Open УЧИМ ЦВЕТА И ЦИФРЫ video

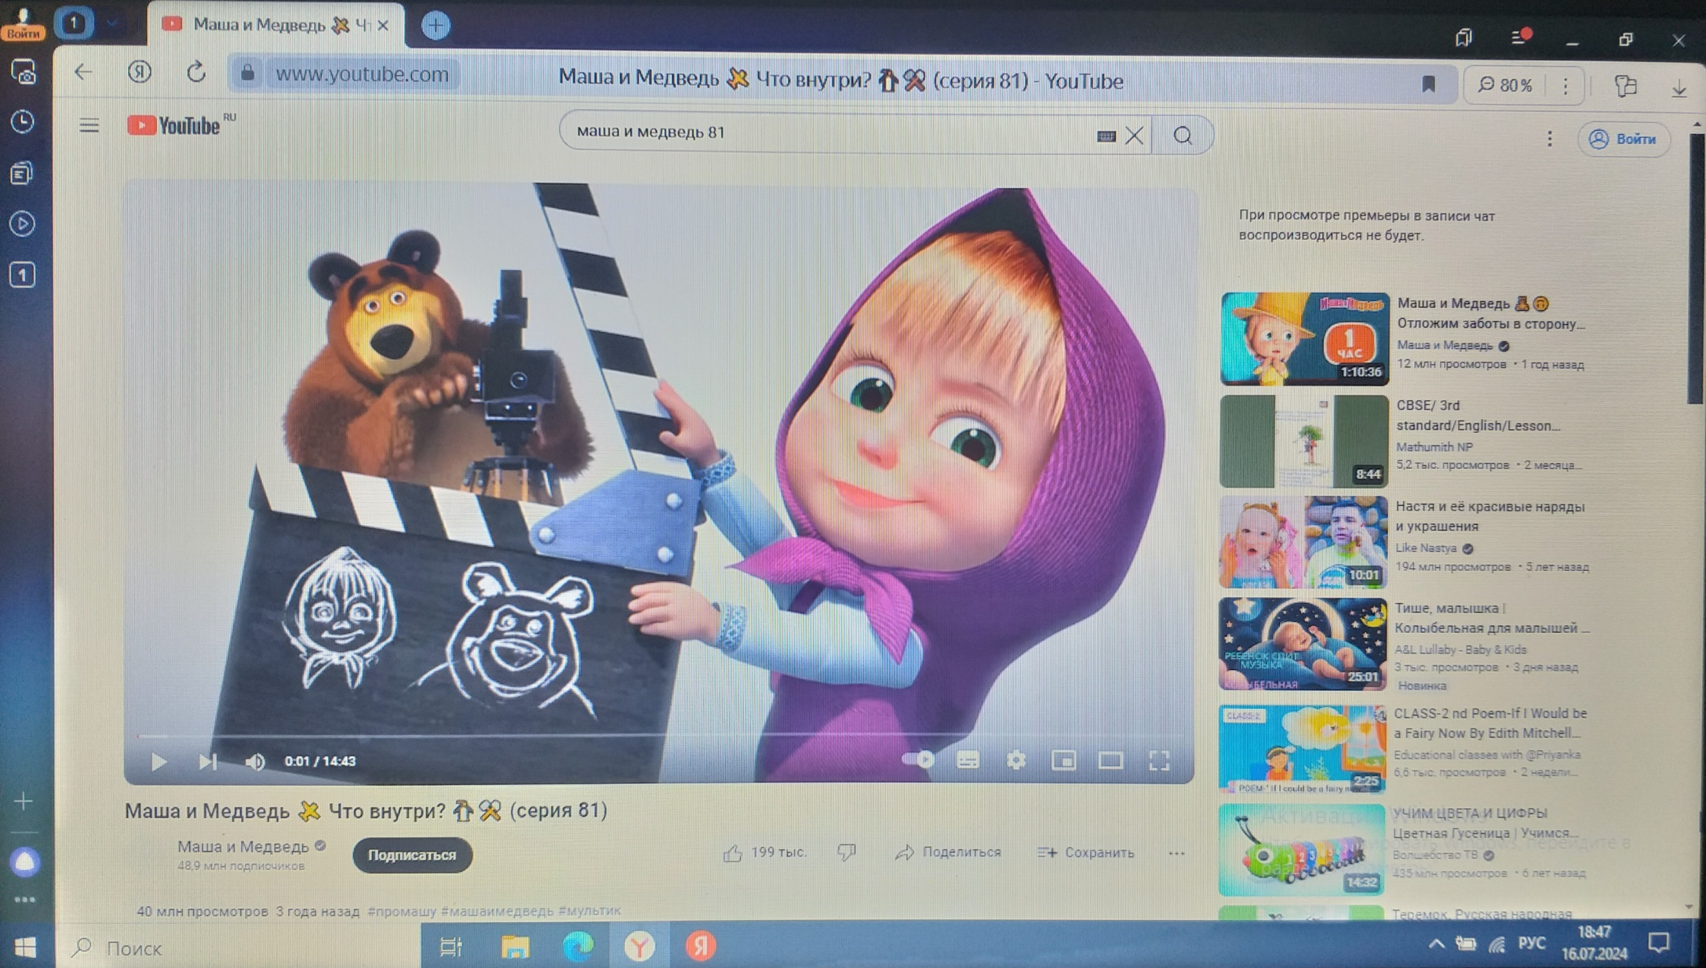[x=1301, y=849]
